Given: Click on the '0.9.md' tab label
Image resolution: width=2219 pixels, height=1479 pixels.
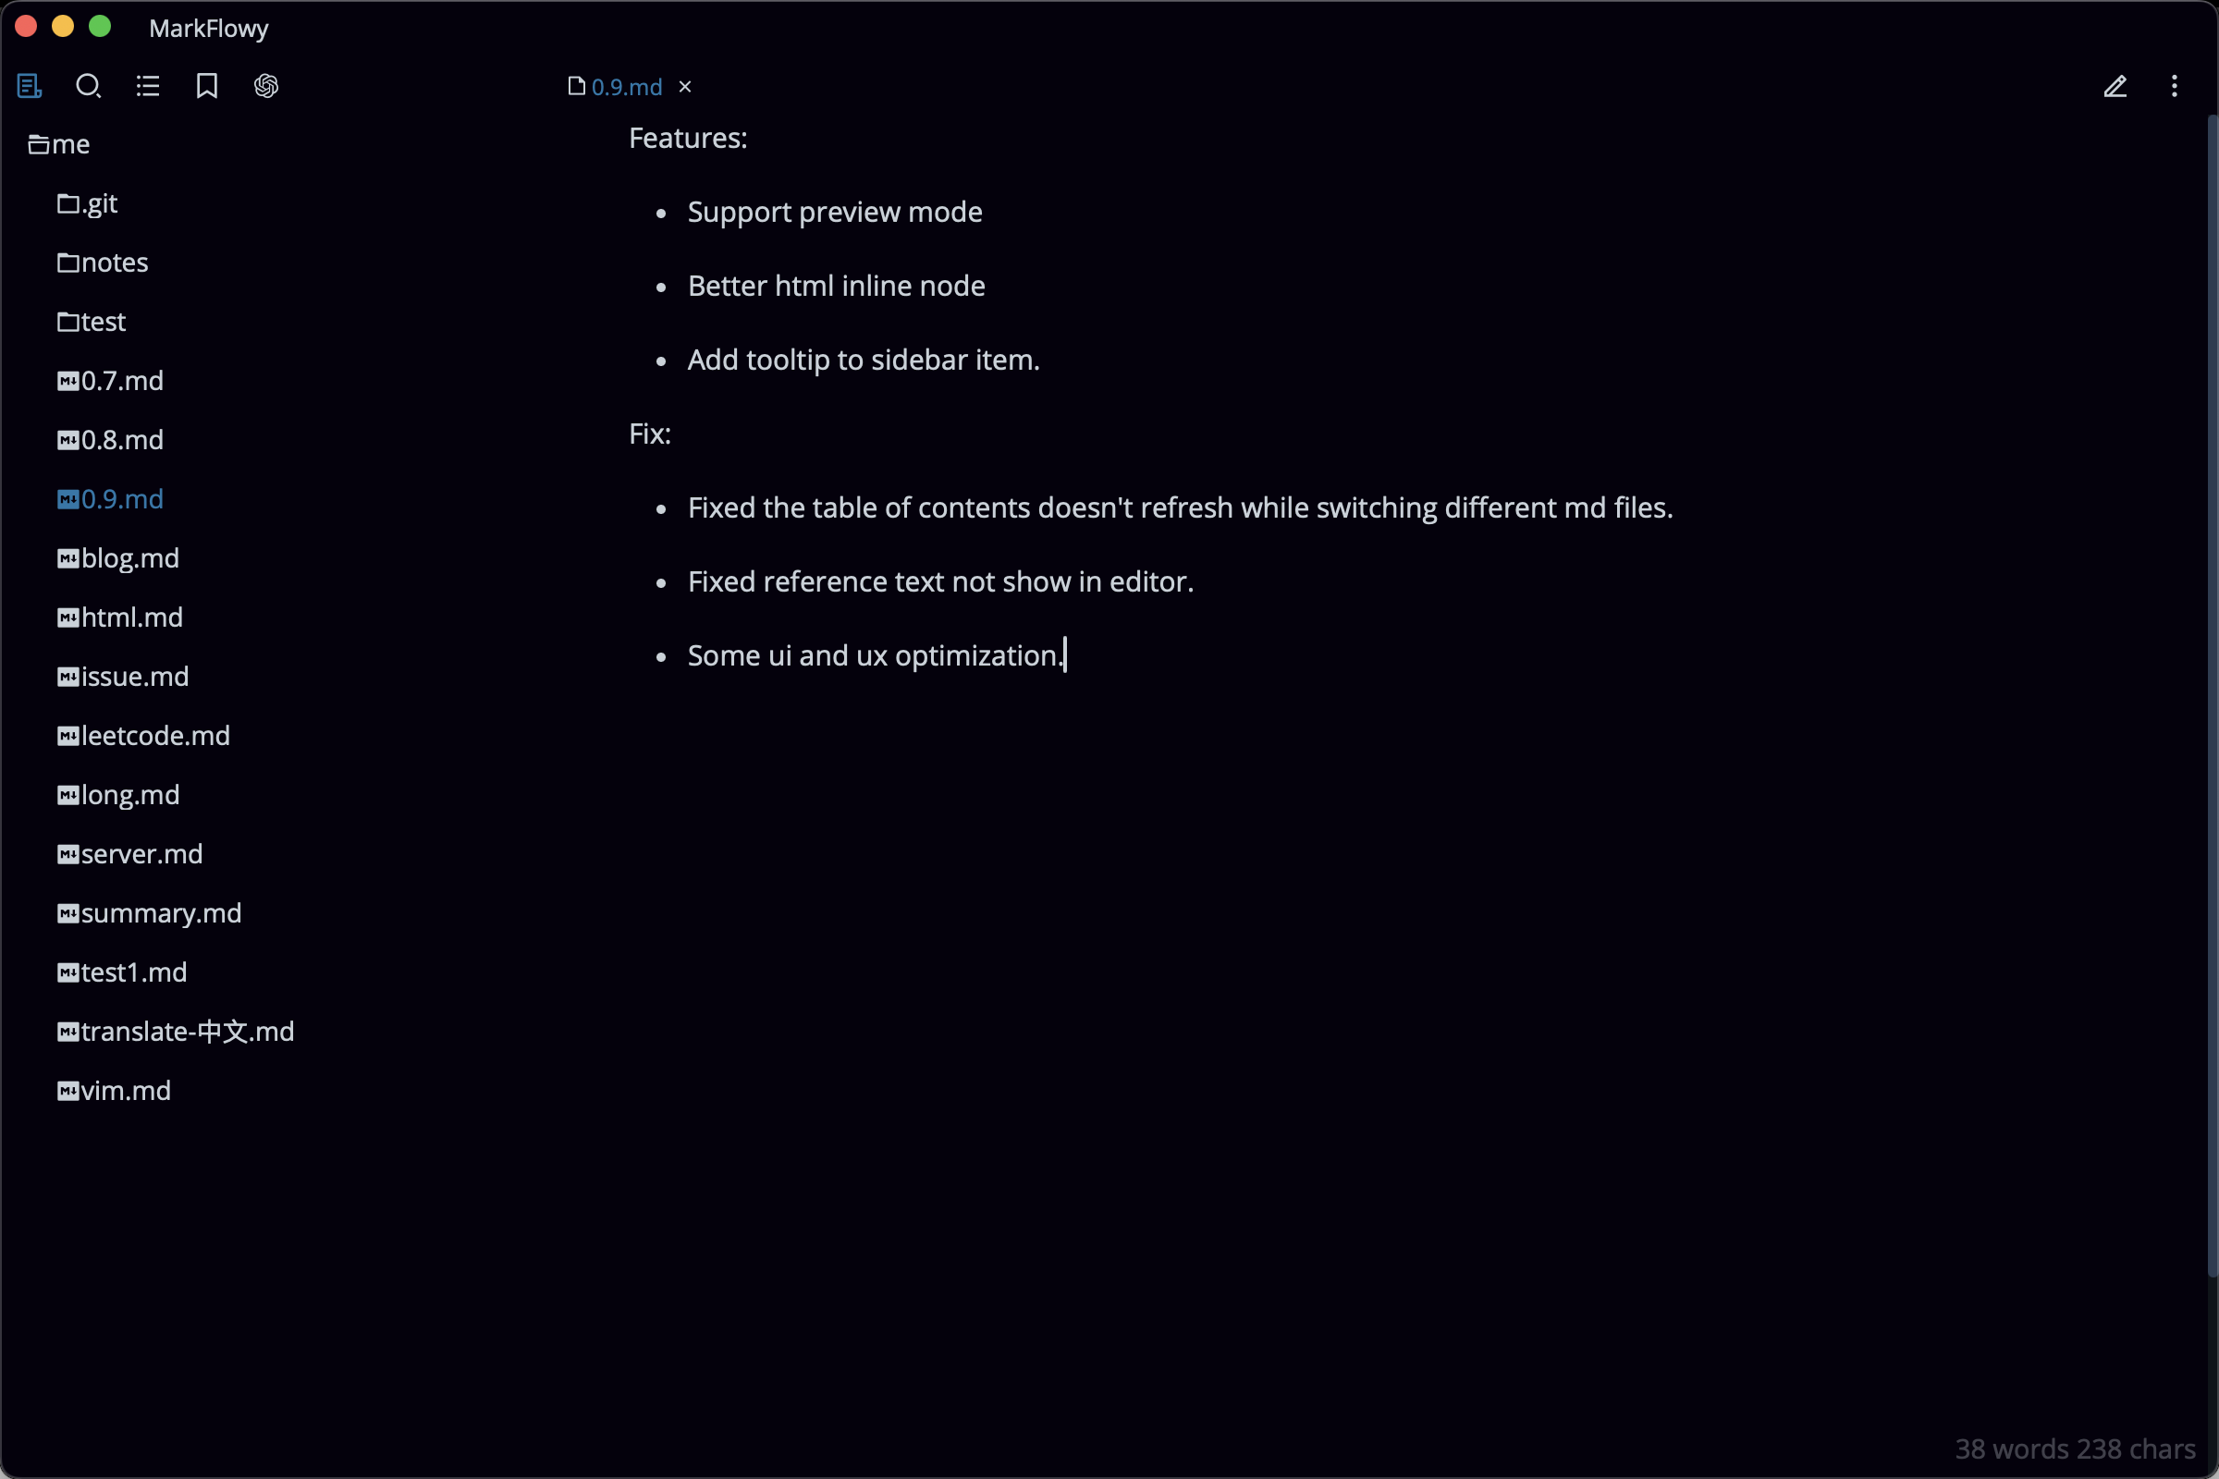Looking at the screenshot, I should pyautogui.click(x=624, y=86).
